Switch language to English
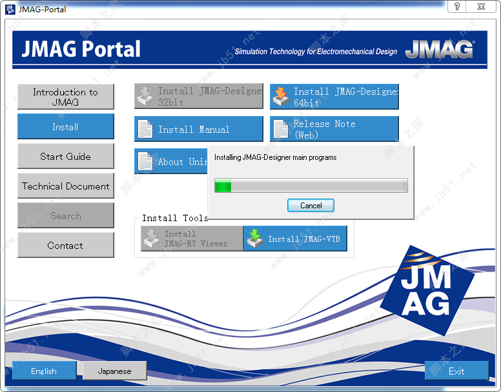Screen dimensions: 501x392 tap(44, 371)
